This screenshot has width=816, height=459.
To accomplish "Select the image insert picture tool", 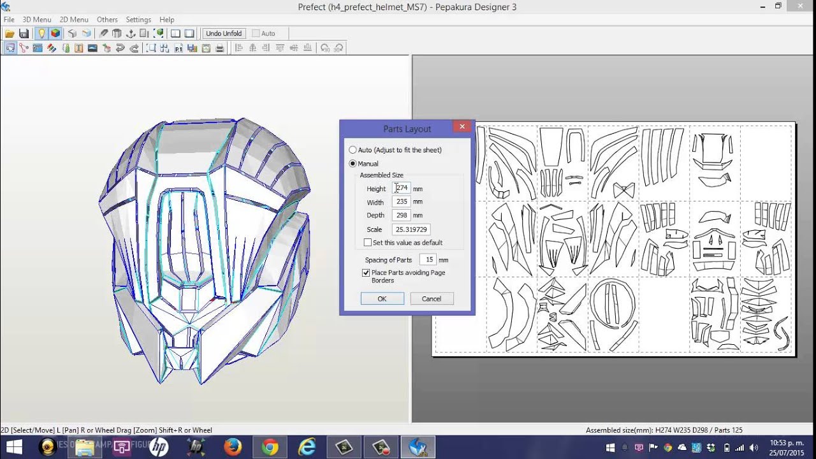I will 92,48.
